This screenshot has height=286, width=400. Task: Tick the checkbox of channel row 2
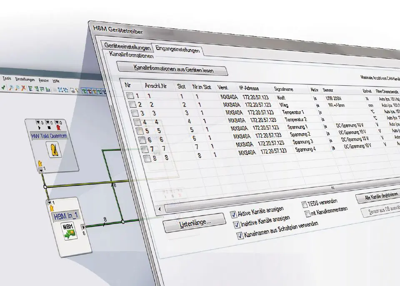click(x=132, y=104)
